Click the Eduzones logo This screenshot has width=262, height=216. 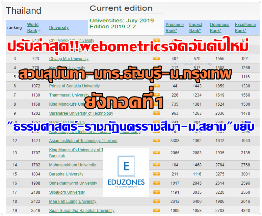tap(126, 172)
